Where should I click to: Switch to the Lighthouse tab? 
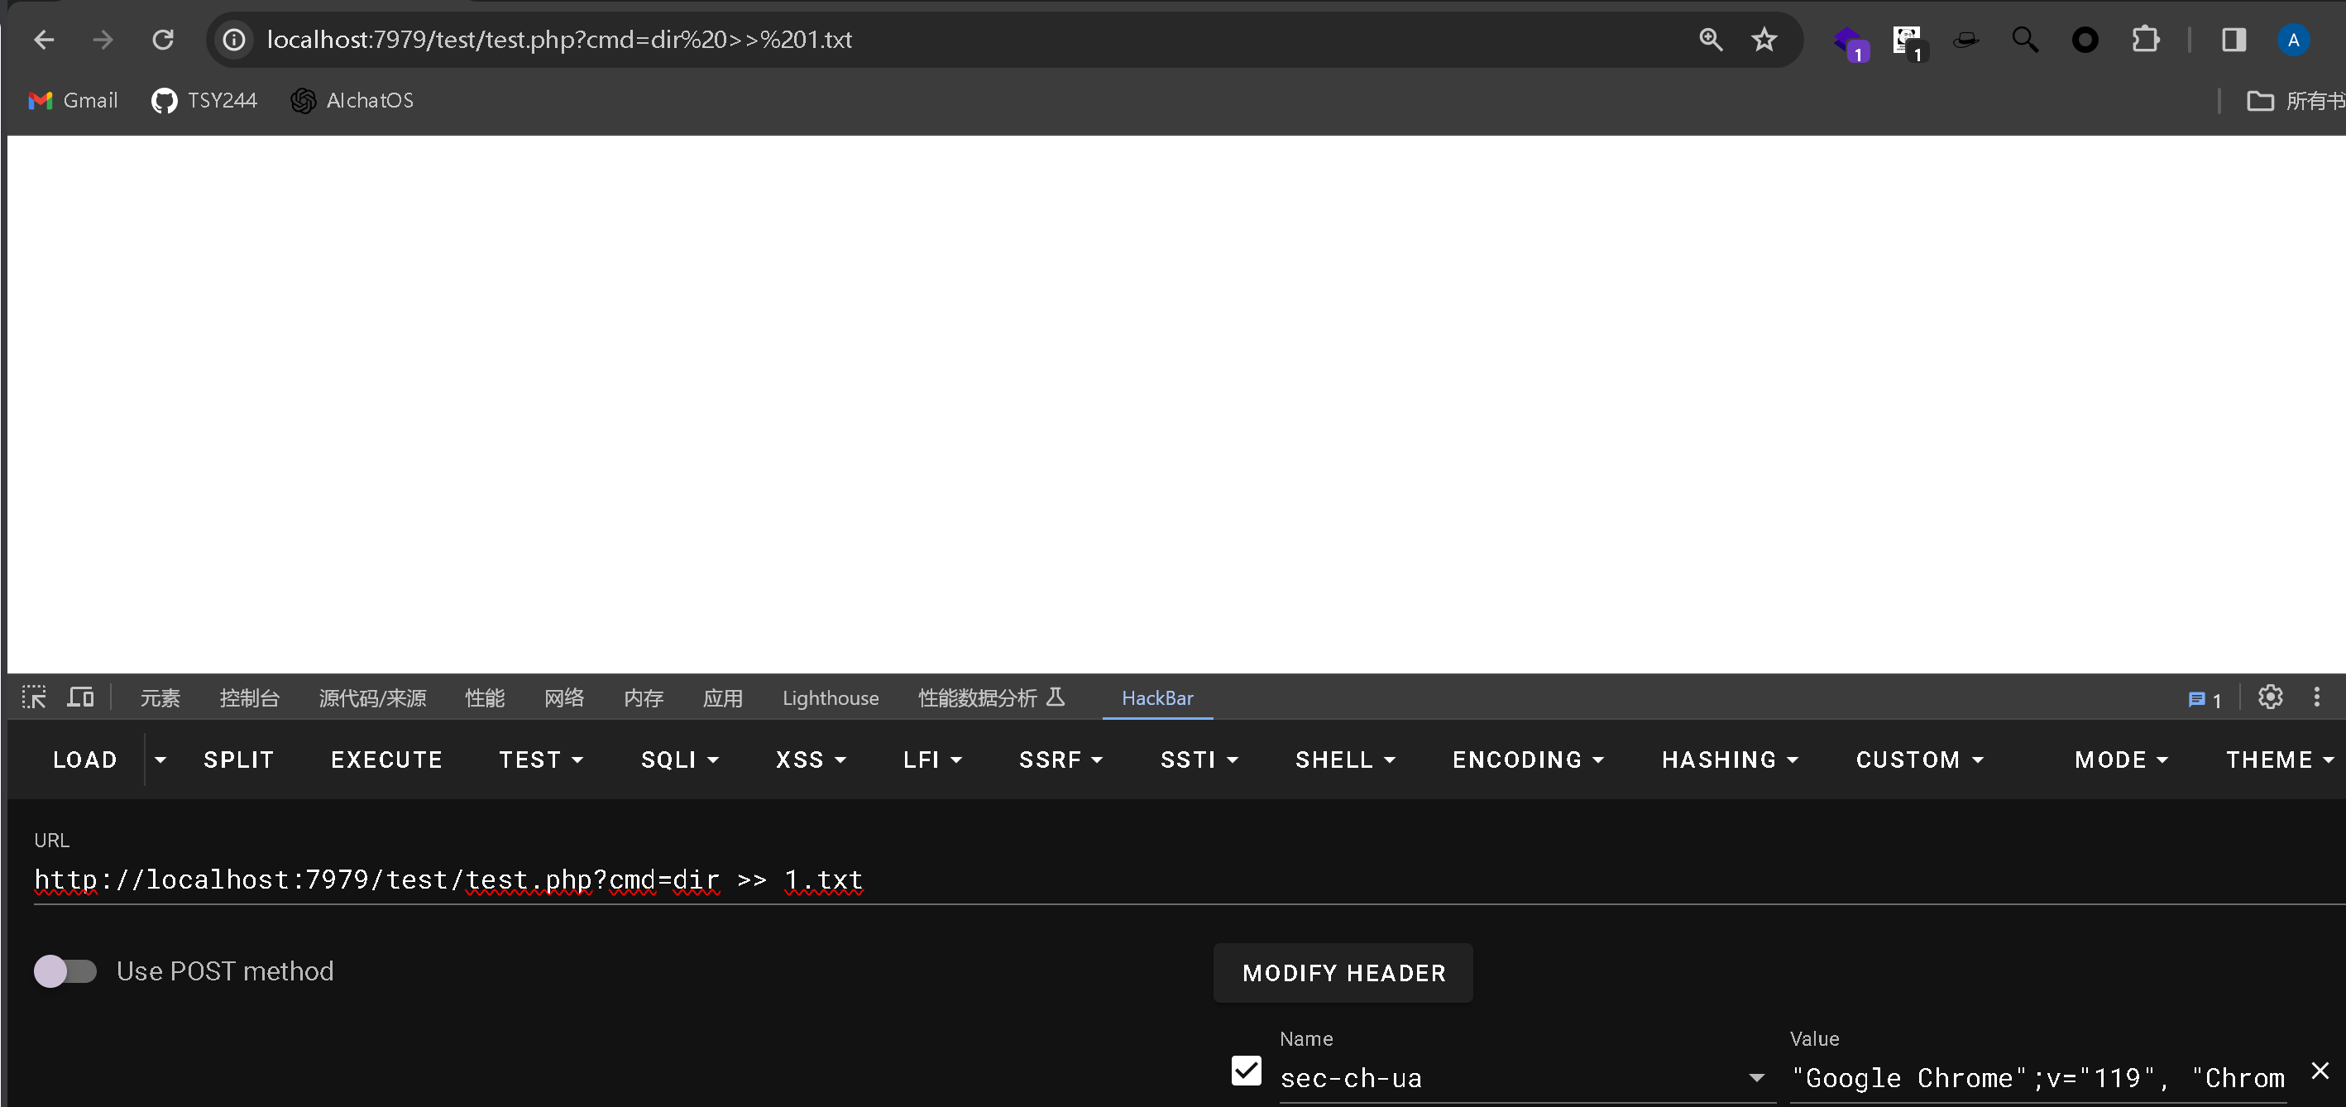coord(830,698)
